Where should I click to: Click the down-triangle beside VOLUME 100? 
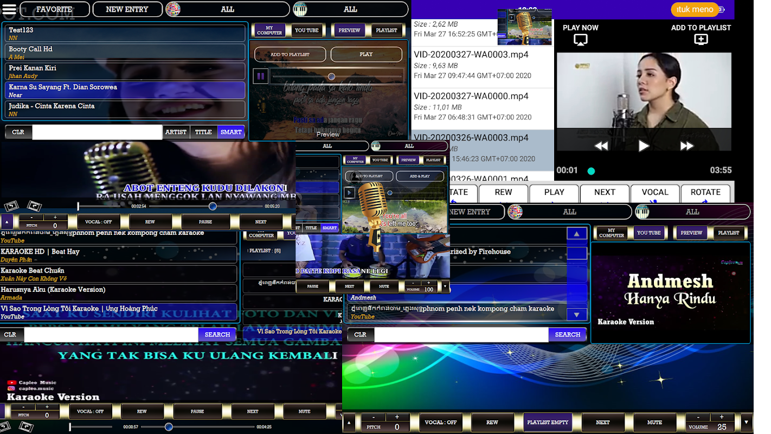pyautogui.click(x=445, y=286)
